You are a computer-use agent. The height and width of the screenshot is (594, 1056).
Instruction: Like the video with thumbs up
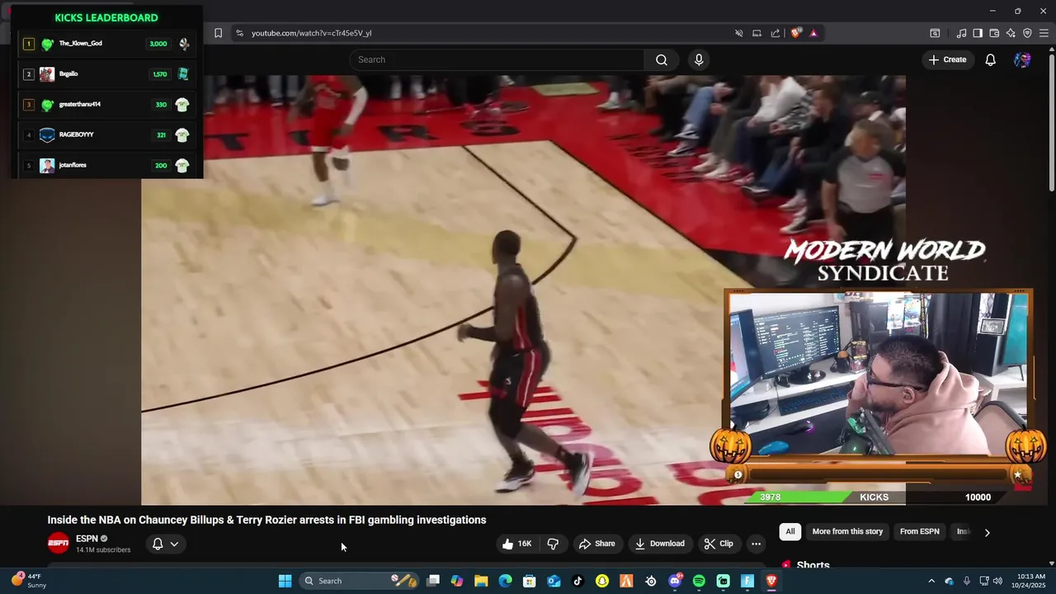click(516, 544)
